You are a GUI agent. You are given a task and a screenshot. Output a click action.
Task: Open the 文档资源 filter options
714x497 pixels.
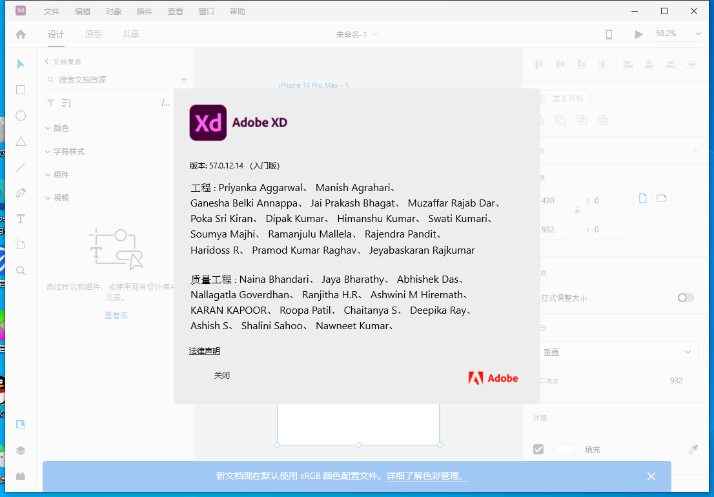50,102
